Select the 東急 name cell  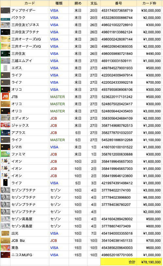(30, 248)
